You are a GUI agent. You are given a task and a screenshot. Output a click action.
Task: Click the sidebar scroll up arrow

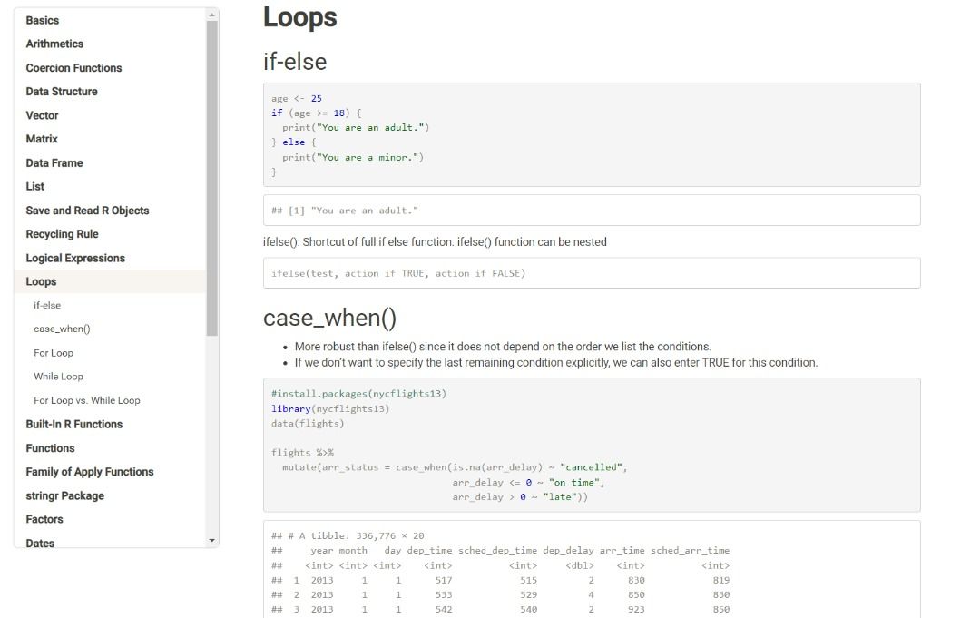pyautogui.click(x=211, y=15)
